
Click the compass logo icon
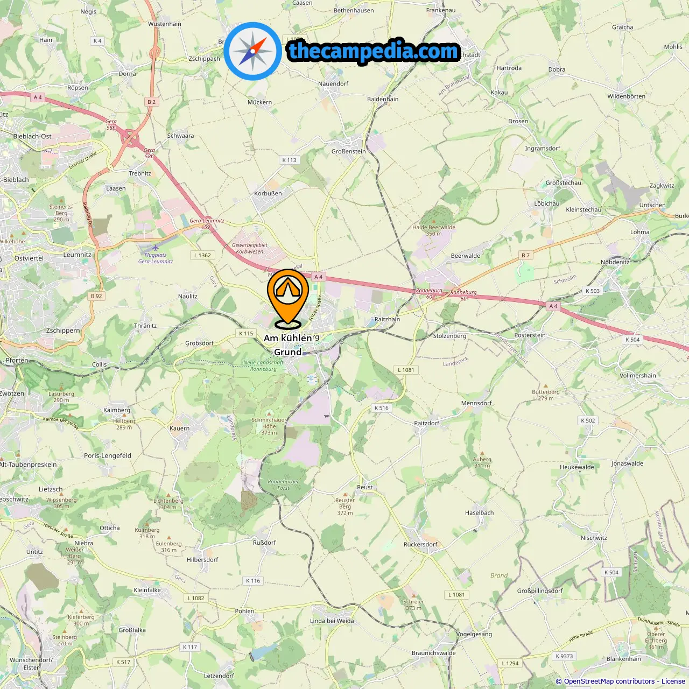tap(252, 51)
